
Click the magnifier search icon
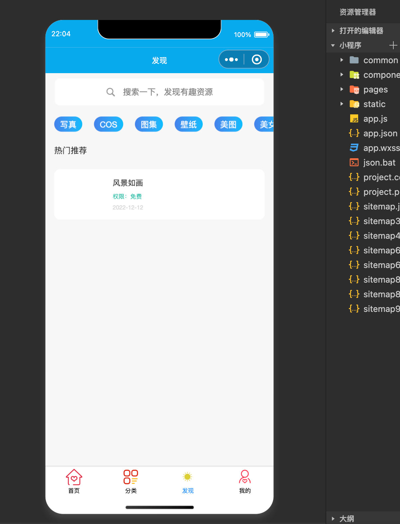(x=111, y=92)
